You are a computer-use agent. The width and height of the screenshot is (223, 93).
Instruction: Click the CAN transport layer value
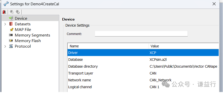coord(153,73)
